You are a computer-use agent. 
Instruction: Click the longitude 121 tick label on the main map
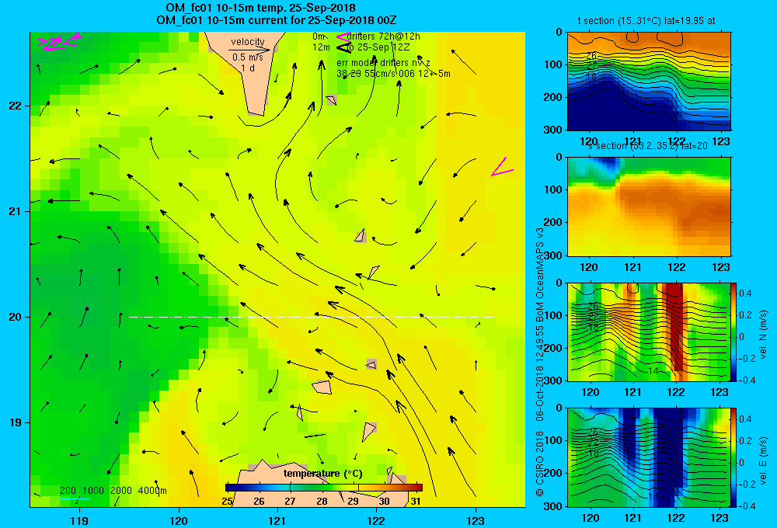tap(277, 520)
